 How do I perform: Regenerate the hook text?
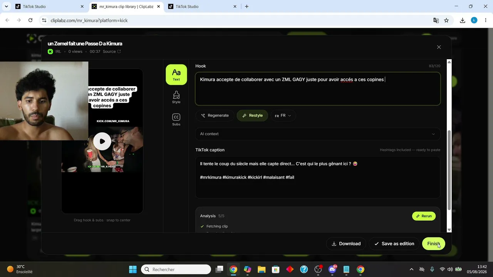(215, 115)
